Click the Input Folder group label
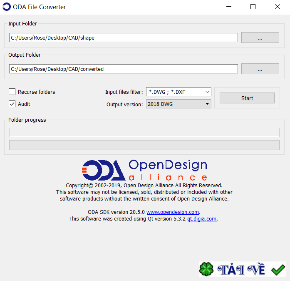This screenshot has height=281, width=290. (x=22, y=23)
